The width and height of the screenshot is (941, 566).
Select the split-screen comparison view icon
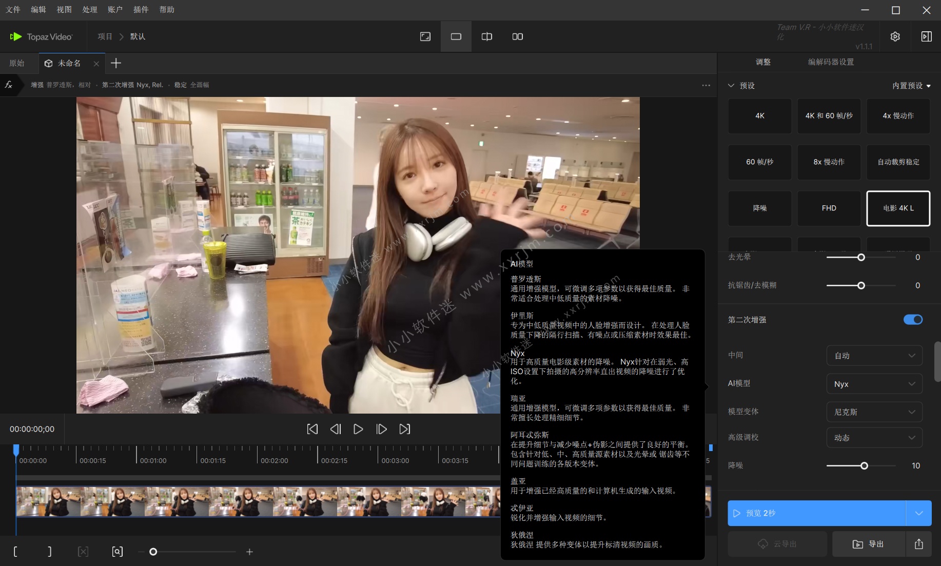pos(486,36)
